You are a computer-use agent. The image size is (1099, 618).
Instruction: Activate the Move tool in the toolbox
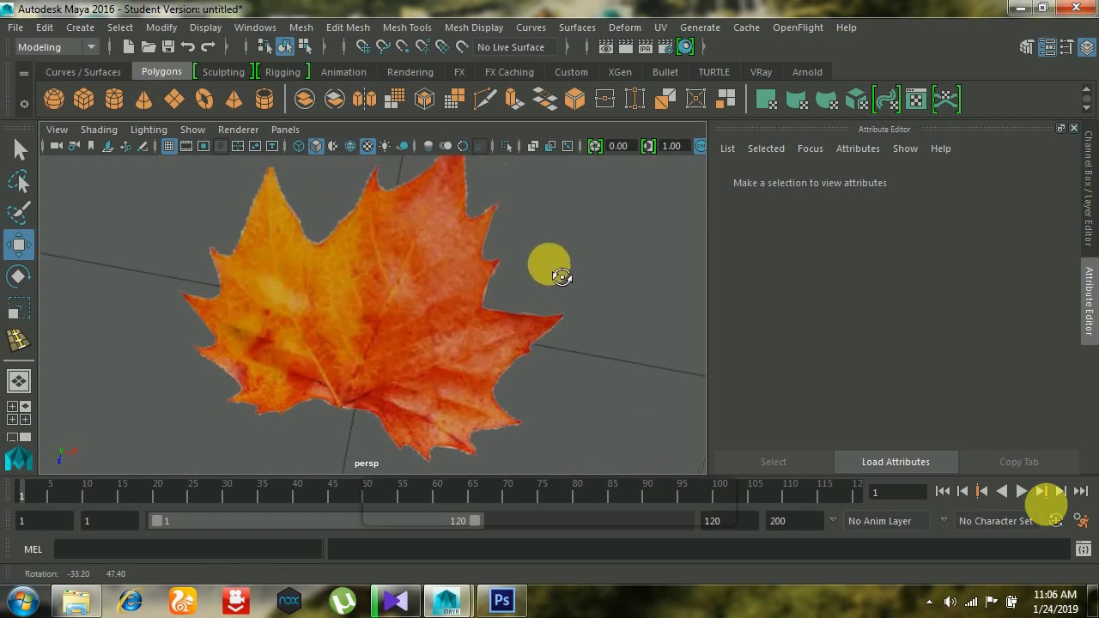[19, 245]
